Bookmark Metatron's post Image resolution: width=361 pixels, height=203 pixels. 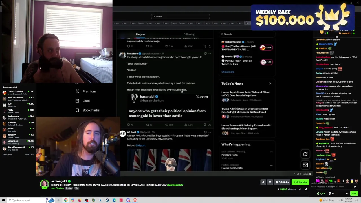pos(205,125)
